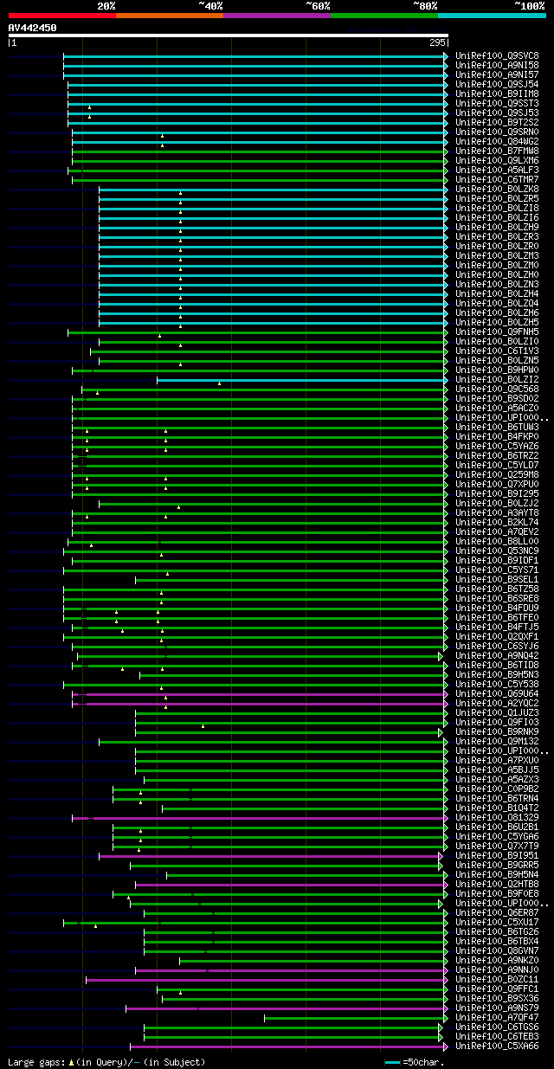Open hit UniRef100_B9T2S2

click(x=497, y=122)
